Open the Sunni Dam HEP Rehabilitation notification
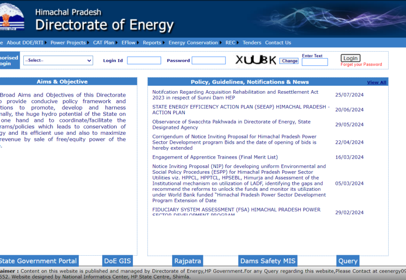The width and height of the screenshot is (406, 280). (235, 95)
